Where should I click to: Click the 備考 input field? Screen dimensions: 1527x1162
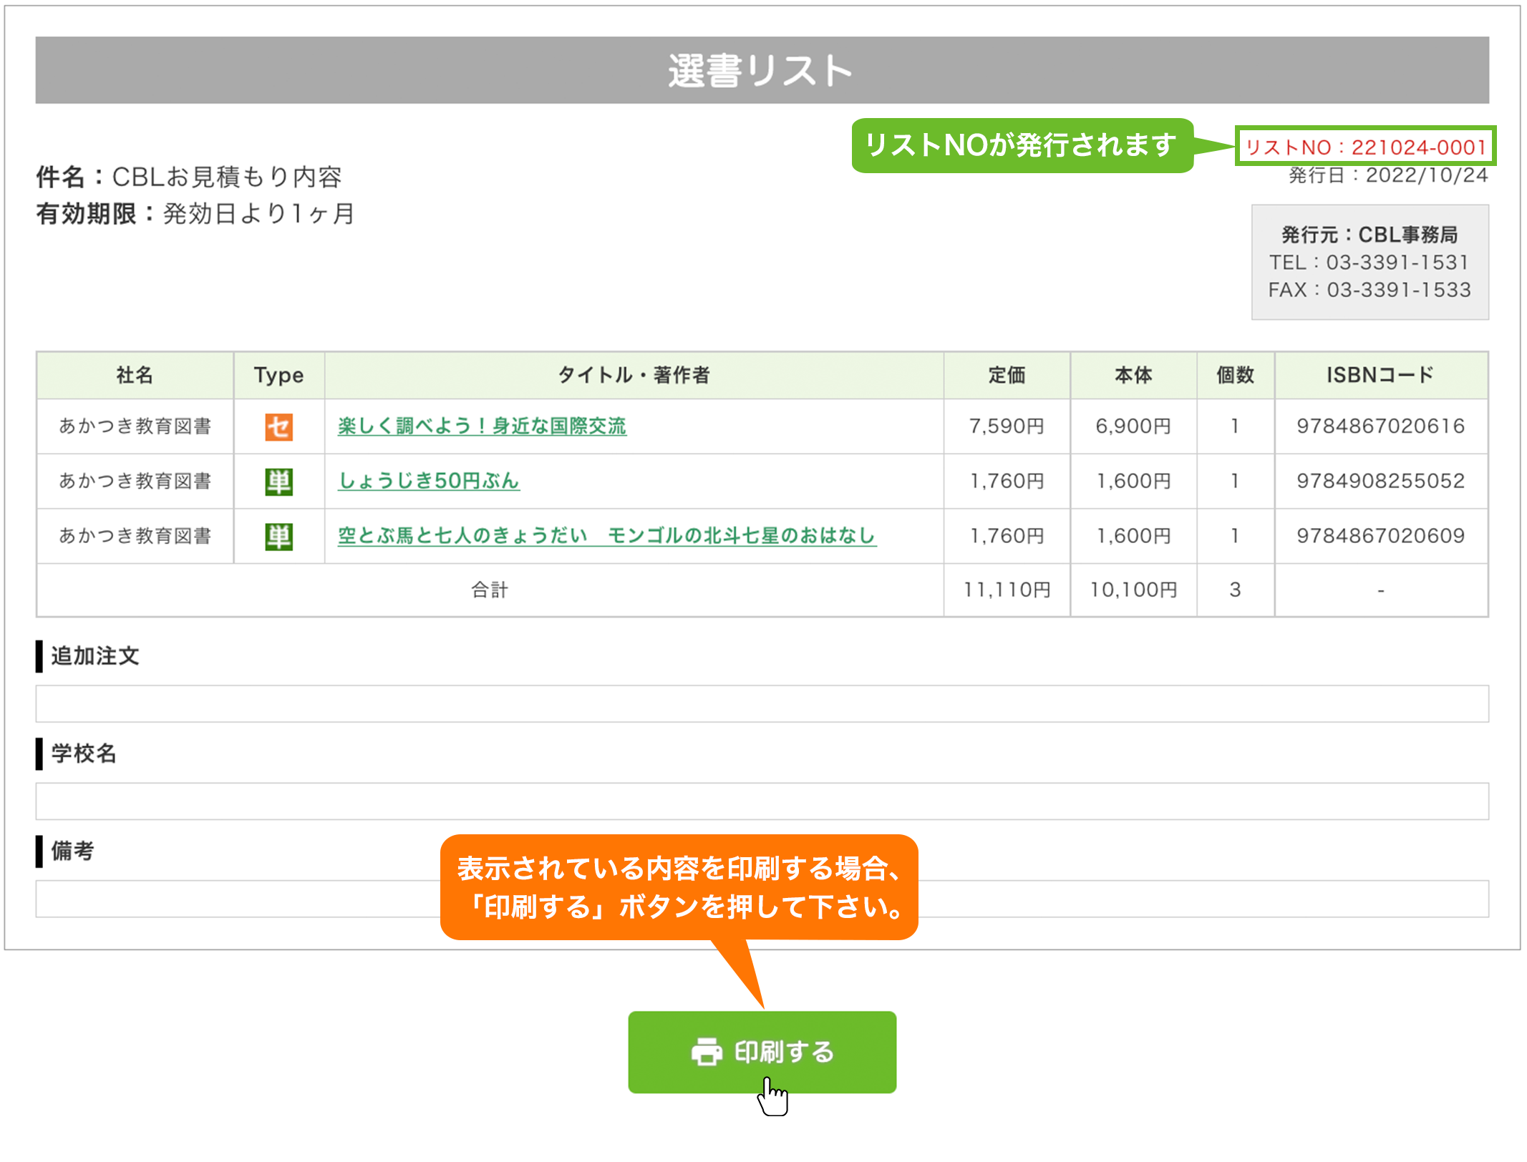click(762, 899)
